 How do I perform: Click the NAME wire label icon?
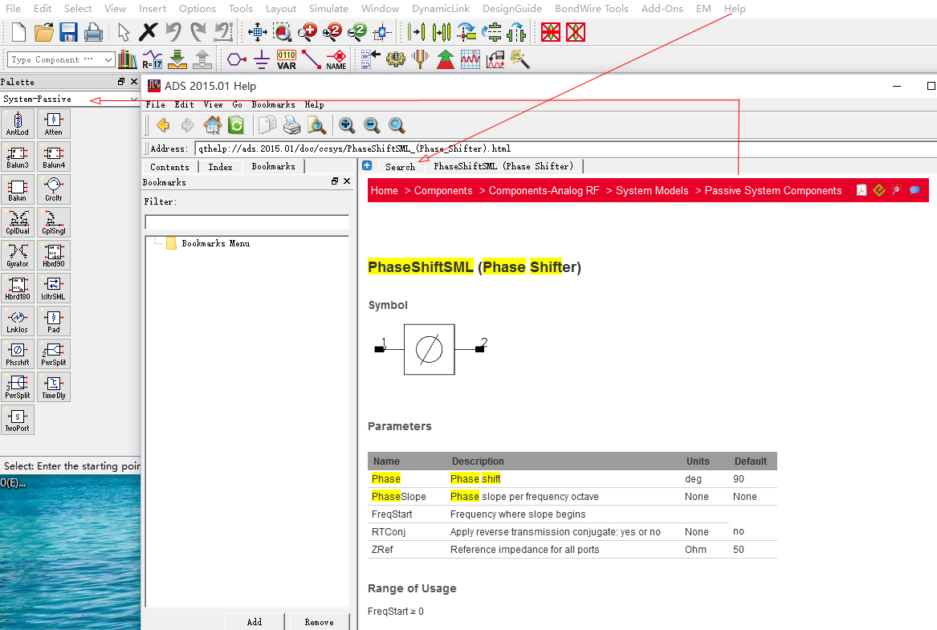[336, 59]
